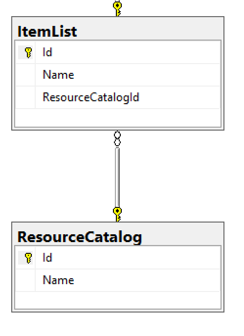Click row selector cell left of ResourceCatalog Name

tap(25, 280)
